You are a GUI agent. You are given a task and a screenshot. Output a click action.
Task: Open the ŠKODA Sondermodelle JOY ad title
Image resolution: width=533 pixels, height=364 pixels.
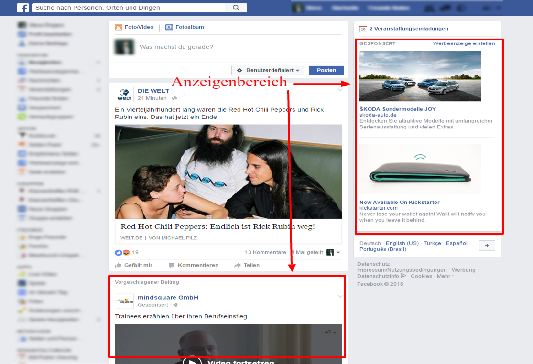coord(398,109)
